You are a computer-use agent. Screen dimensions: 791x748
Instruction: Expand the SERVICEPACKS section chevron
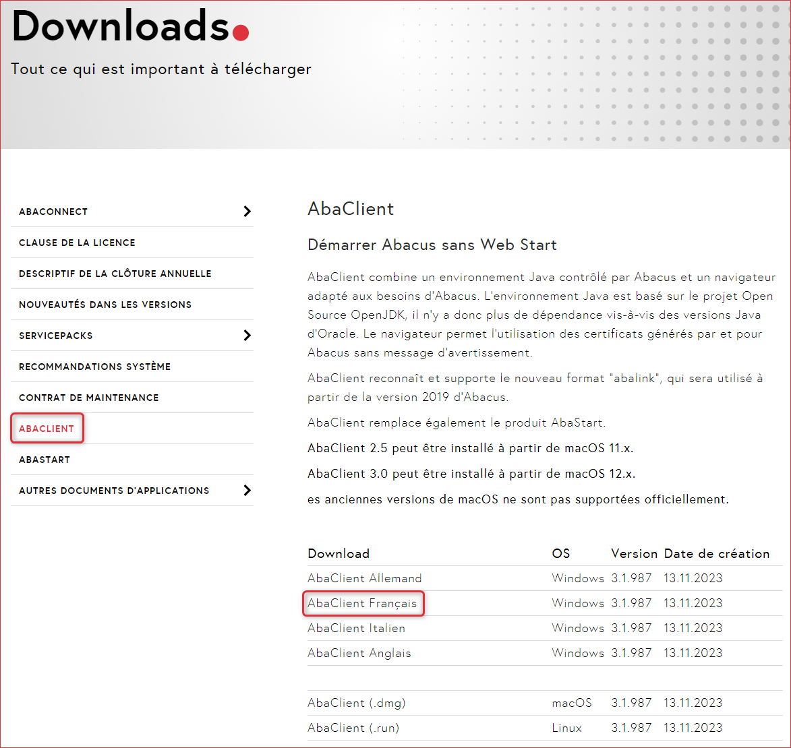coord(248,335)
